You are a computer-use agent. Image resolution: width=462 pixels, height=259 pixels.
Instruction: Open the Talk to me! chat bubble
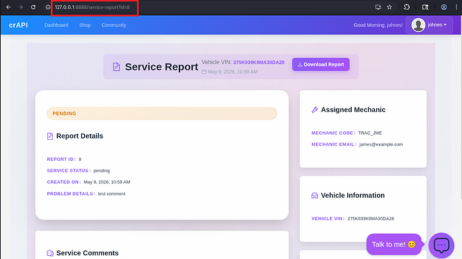tap(393, 245)
